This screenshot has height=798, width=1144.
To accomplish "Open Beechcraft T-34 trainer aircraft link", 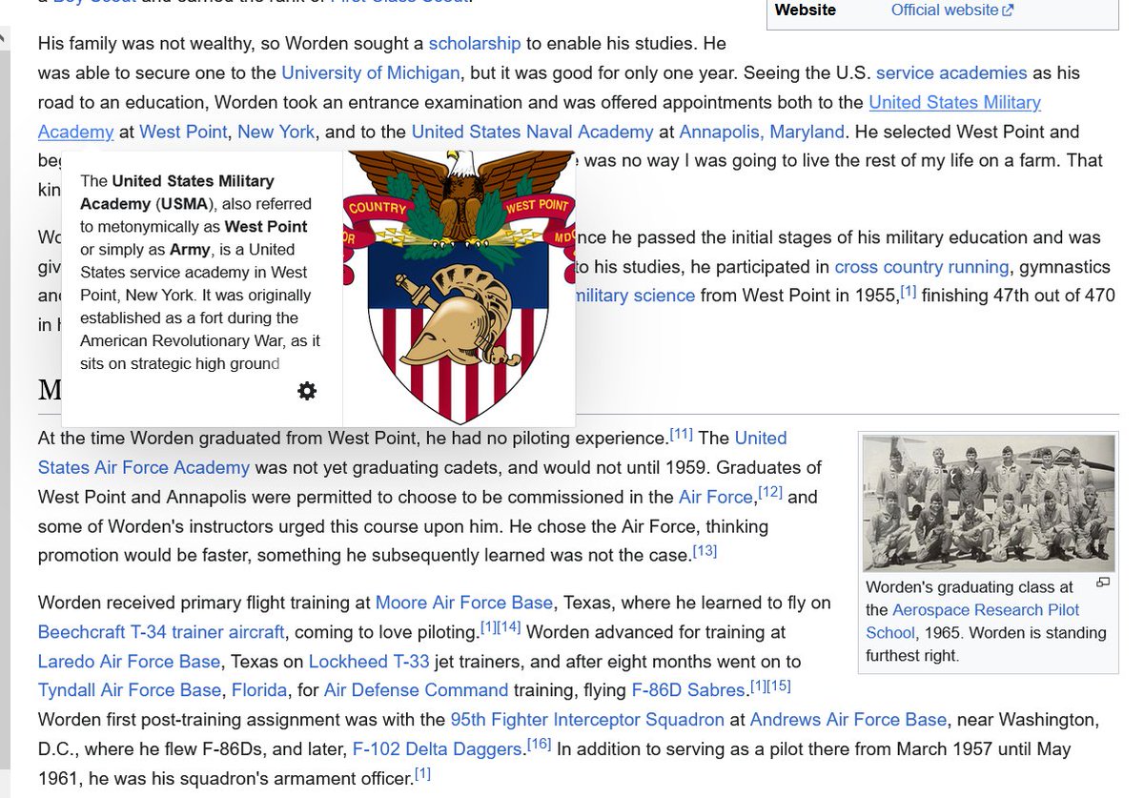I will pos(161,632).
